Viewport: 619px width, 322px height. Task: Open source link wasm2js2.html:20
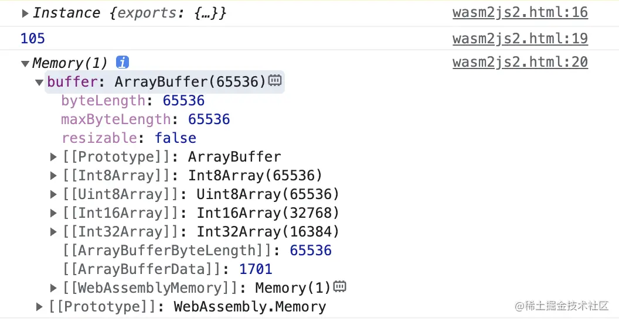[x=521, y=62]
